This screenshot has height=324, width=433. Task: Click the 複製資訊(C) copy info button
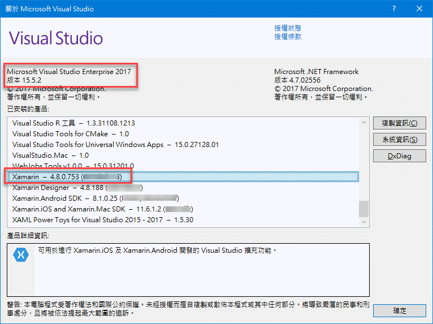399,123
